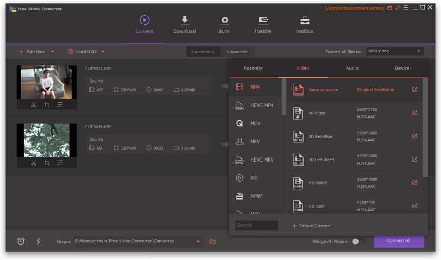Image resolution: width=441 pixels, height=260 pixels.
Task: Trim CLIP0015.ASF with the scissors icon
Action: pyautogui.click(x=34, y=163)
